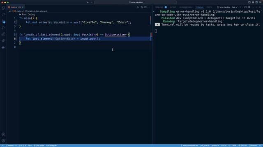Close the main.rs editor tab
This screenshot has height=147, width=263.
23,7
